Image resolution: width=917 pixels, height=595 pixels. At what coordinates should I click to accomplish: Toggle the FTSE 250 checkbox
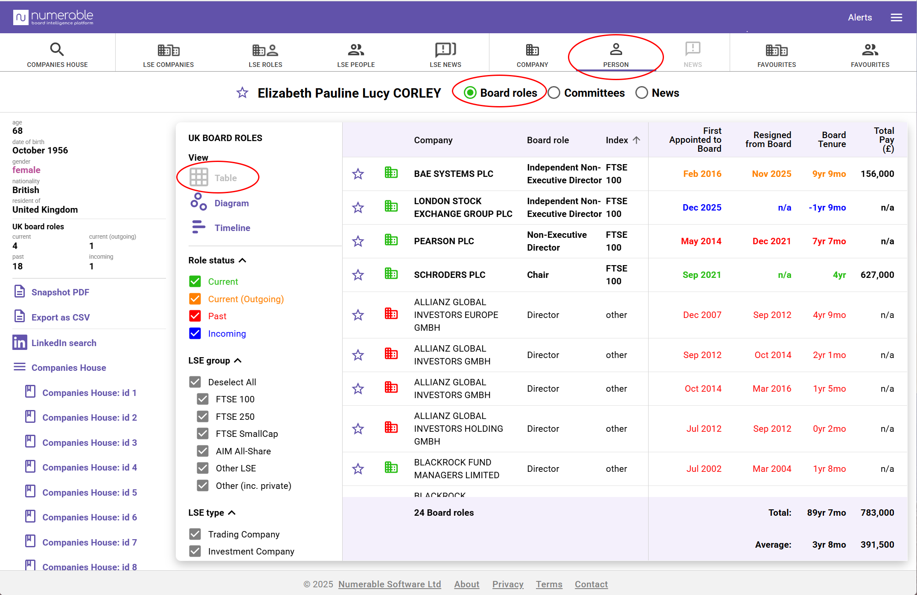point(203,416)
